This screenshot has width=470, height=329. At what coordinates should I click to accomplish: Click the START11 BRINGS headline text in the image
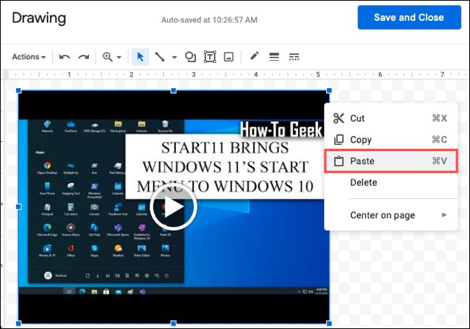click(225, 148)
